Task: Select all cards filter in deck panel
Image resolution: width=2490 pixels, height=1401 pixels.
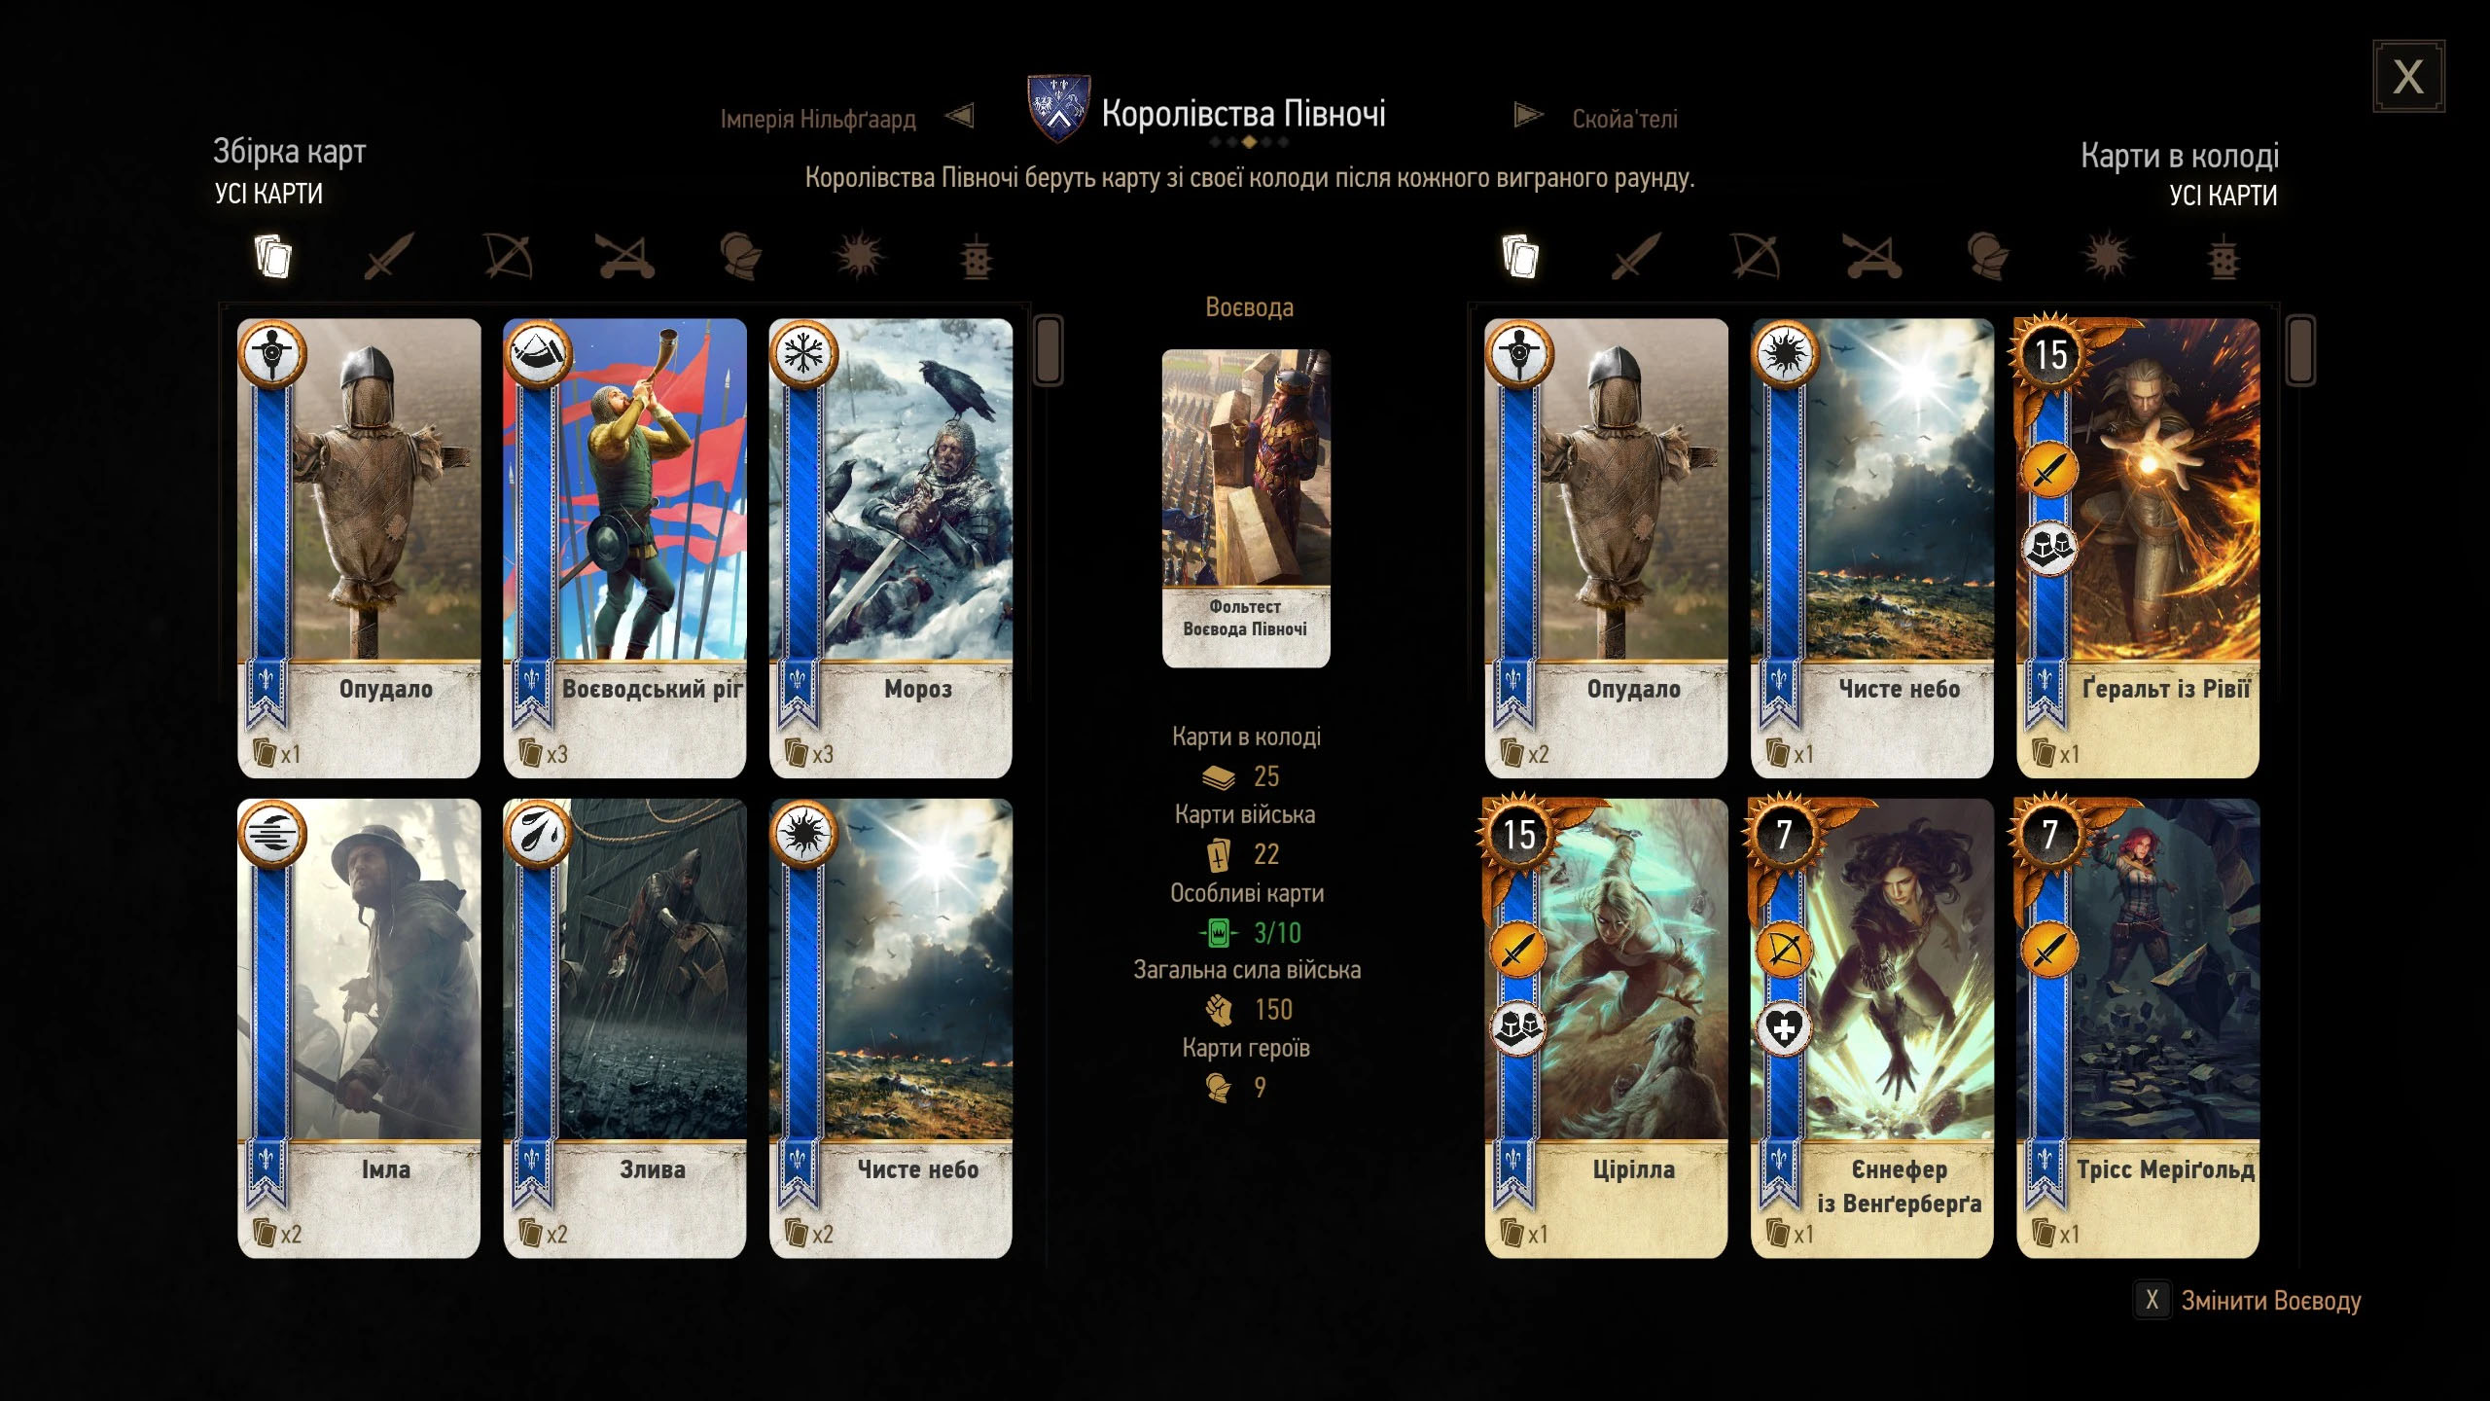Action: pyautogui.click(x=1519, y=257)
